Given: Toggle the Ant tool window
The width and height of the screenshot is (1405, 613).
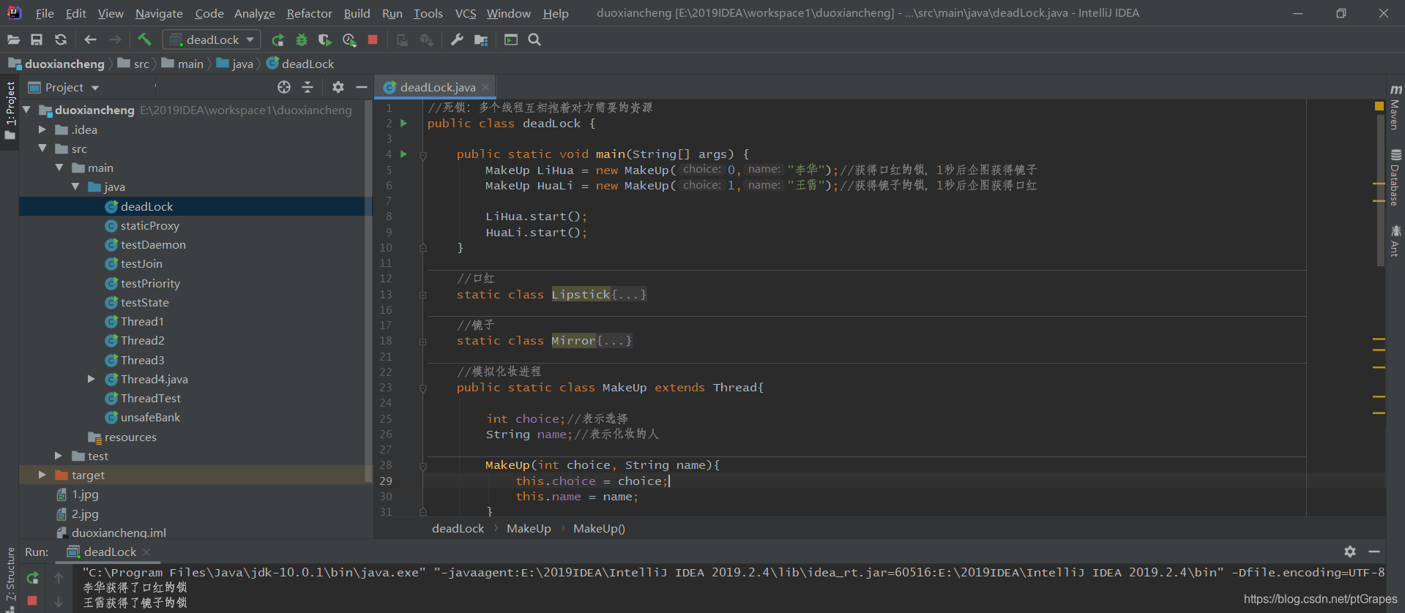Looking at the screenshot, I should pyautogui.click(x=1395, y=241).
